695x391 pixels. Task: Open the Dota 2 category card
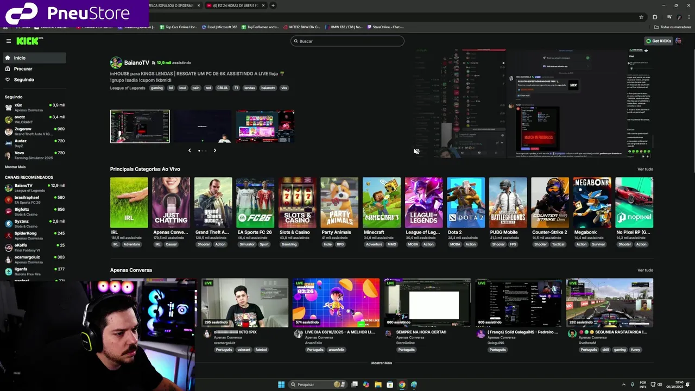pyautogui.click(x=466, y=203)
